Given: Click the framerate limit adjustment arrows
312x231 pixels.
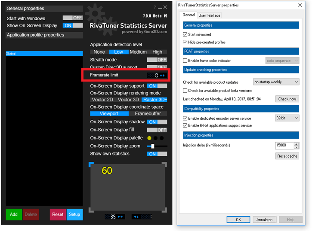Looking at the screenshot, I should coord(162,76).
